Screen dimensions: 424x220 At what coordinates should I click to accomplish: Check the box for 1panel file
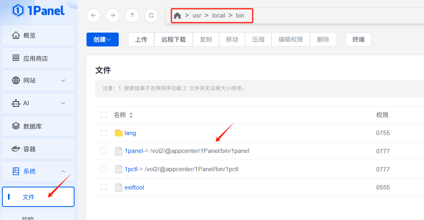click(104, 151)
